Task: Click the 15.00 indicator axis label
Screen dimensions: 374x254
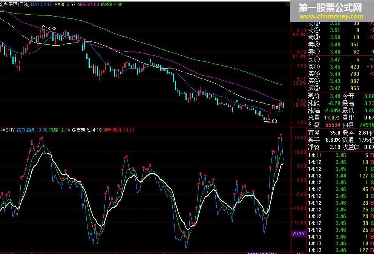Action: pyautogui.click(x=300, y=138)
